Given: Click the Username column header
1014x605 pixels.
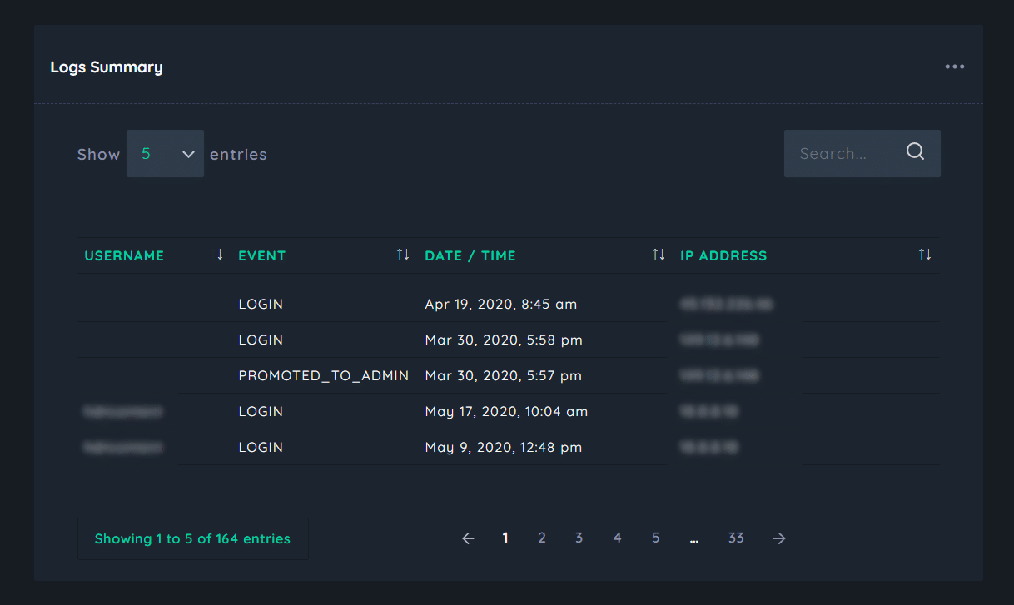Looking at the screenshot, I should 124,255.
